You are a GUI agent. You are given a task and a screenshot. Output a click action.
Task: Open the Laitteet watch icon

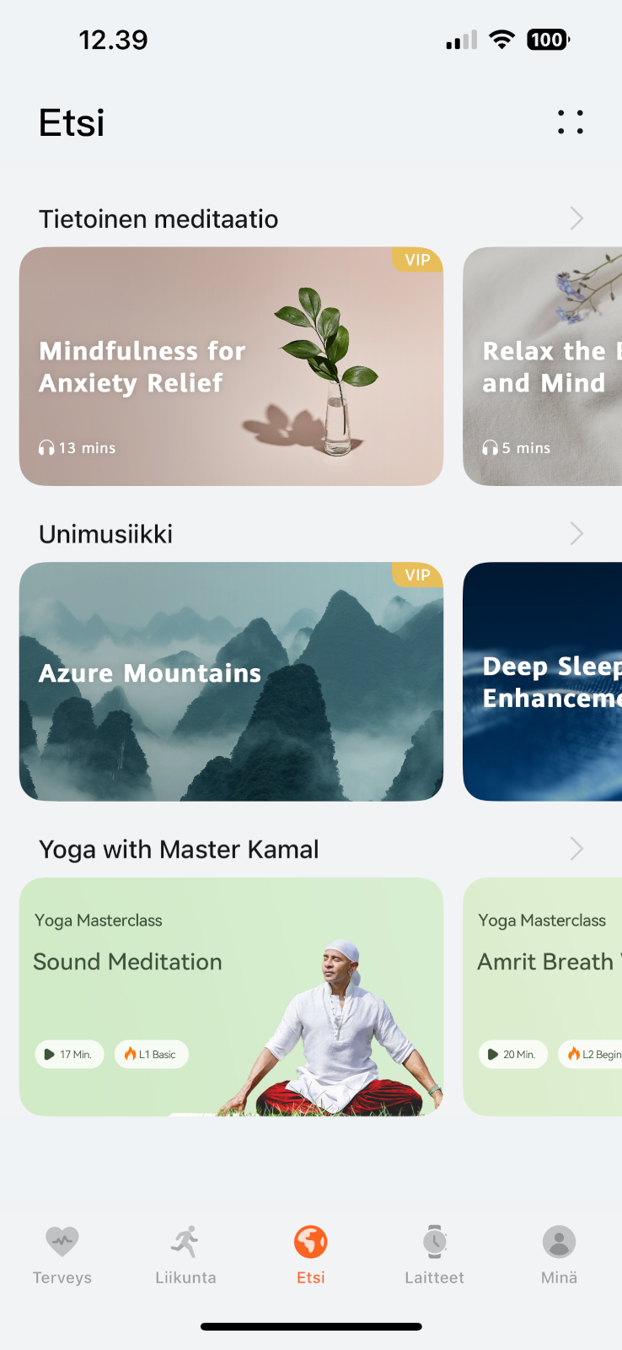[x=435, y=1241]
